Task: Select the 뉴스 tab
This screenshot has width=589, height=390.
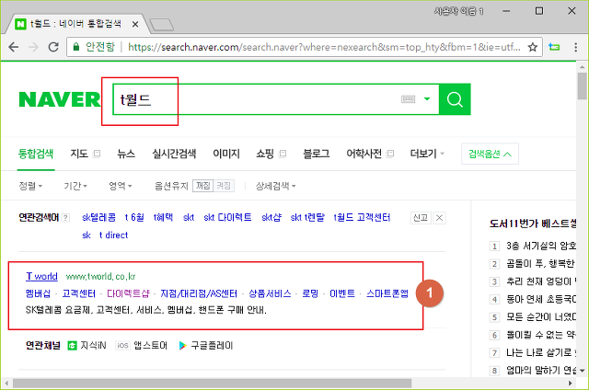Action: tap(126, 154)
